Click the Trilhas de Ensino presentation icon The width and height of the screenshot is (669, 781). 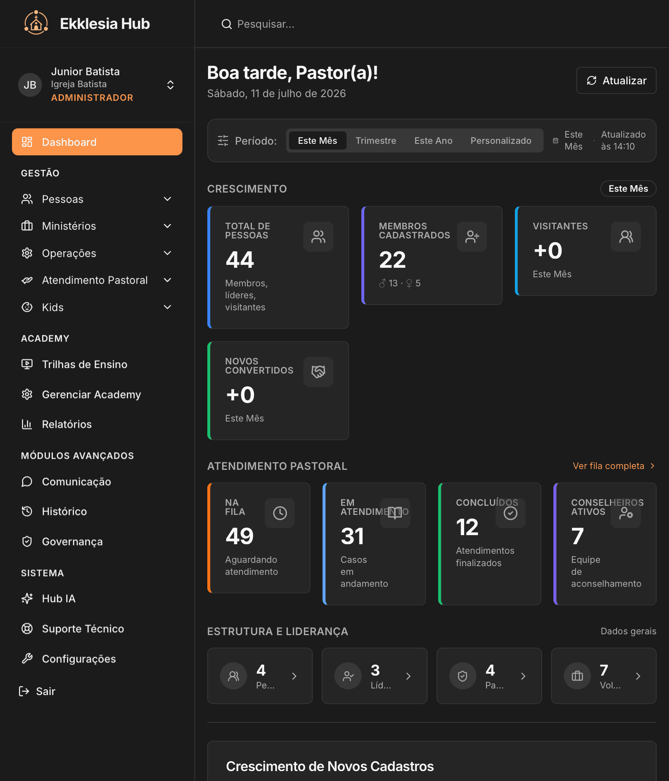pyautogui.click(x=27, y=364)
